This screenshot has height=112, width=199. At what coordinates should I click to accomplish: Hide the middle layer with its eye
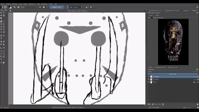tap(149, 79)
